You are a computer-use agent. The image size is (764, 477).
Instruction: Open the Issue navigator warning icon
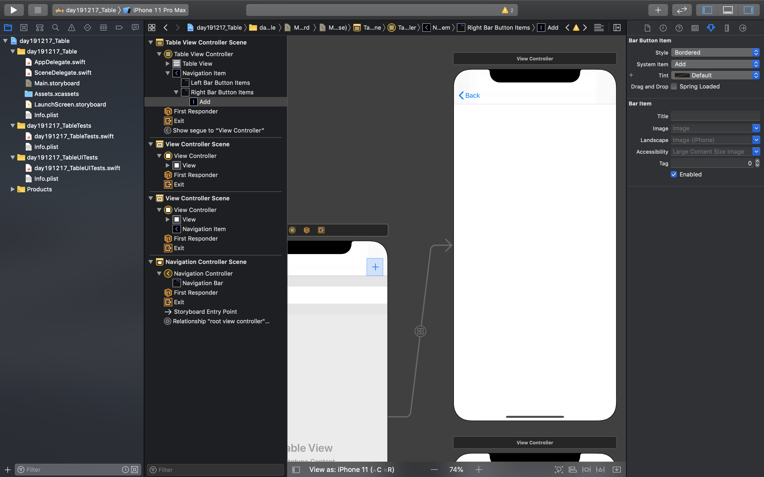[x=72, y=28]
